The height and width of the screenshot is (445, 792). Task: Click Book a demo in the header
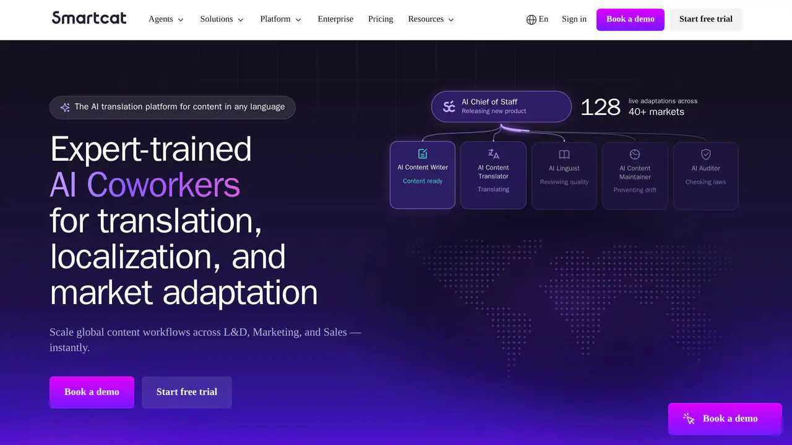pyautogui.click(x=631, y=19)
